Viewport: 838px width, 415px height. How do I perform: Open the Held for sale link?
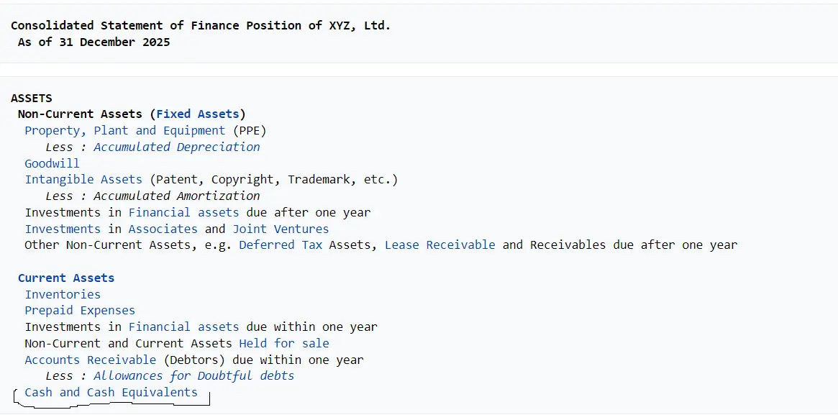tap(283, 343)
